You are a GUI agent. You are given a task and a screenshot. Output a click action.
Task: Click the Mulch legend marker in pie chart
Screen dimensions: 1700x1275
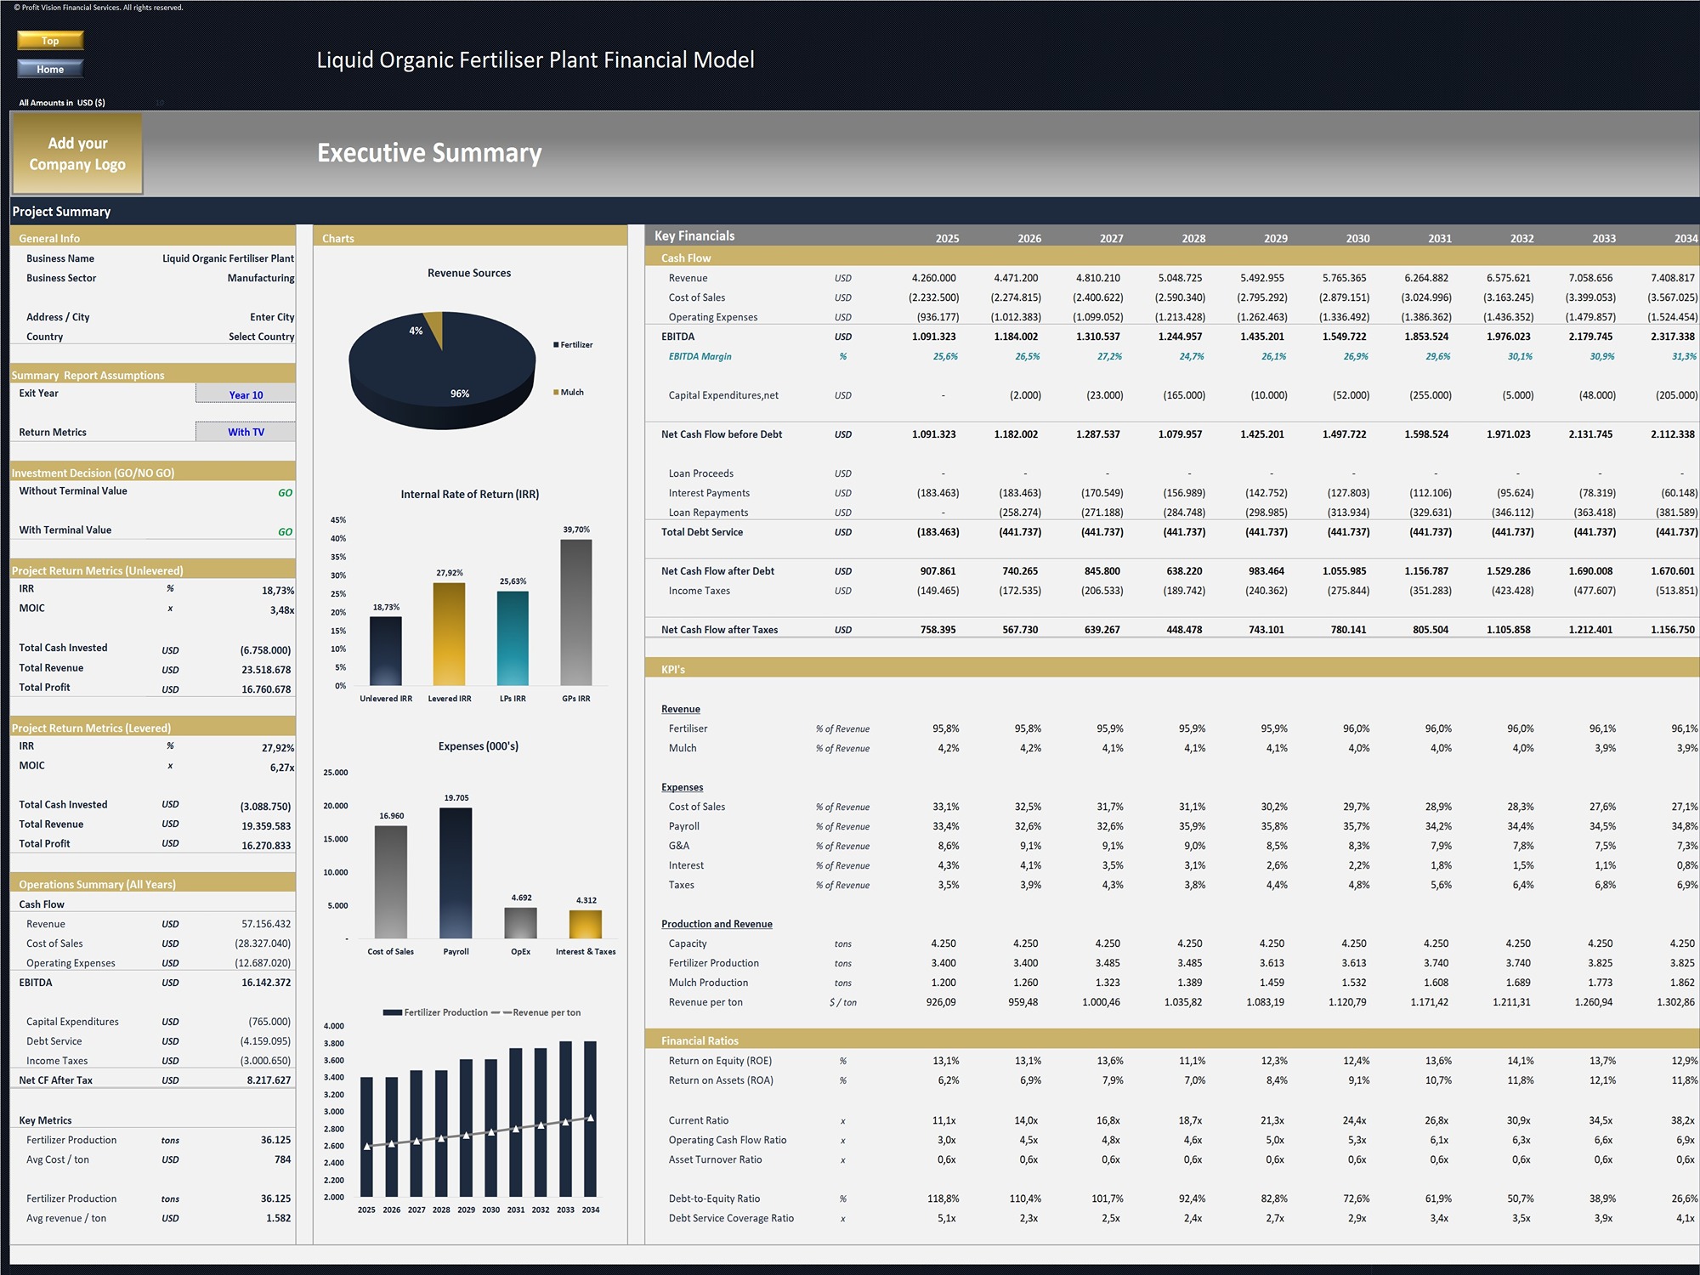click(x=556, y=393)
